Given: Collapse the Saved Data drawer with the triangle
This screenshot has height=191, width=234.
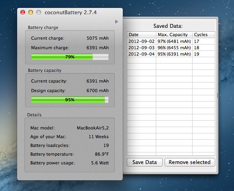Looking at the screenshot, I should (116, 22).
